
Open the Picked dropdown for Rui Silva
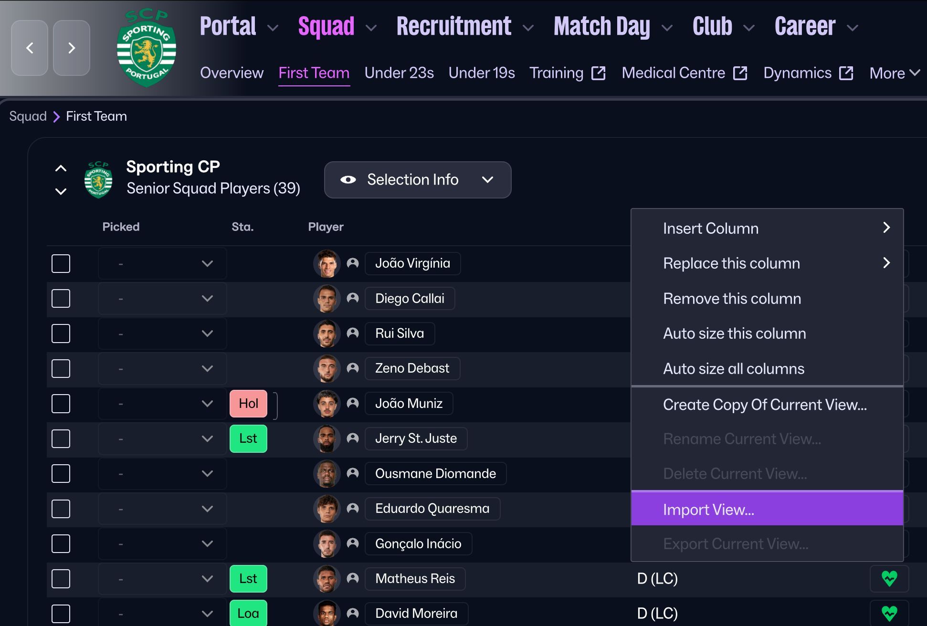pyautogui.click(x=162, y=334)
